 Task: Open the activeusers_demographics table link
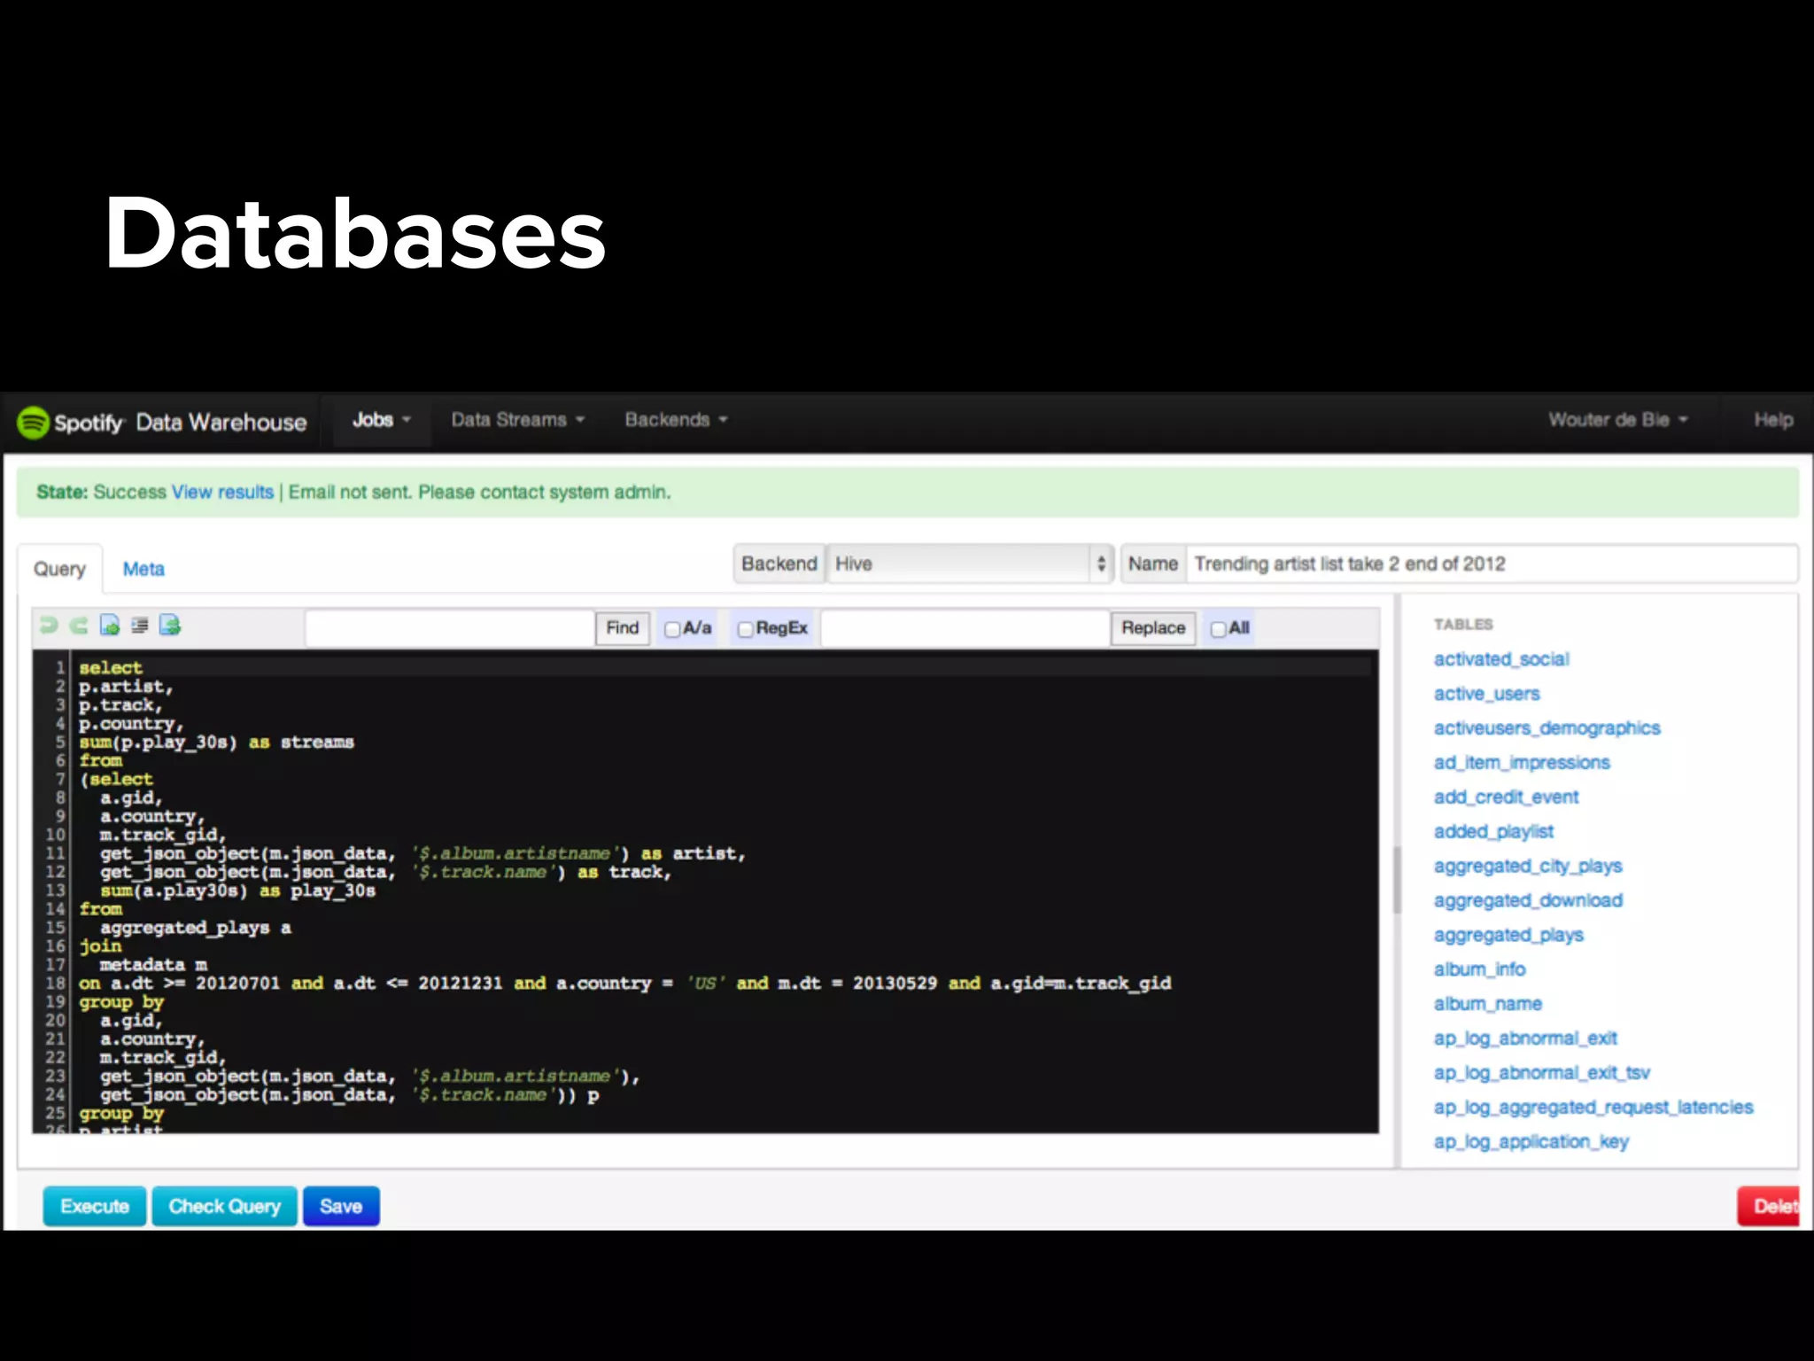pos(1547,728)
